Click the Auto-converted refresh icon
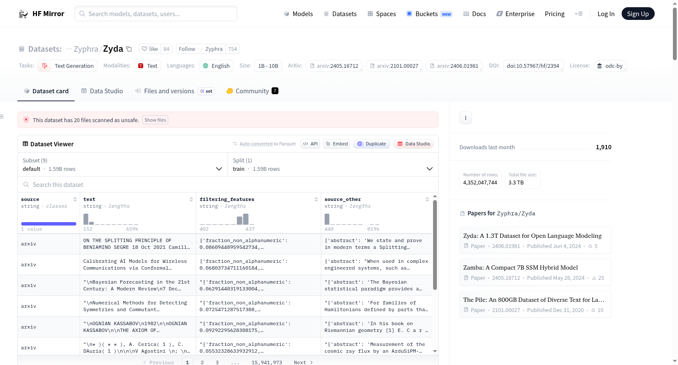Image resolution: width=678 pixels, height=365 pixels. [x=235, y=144]
